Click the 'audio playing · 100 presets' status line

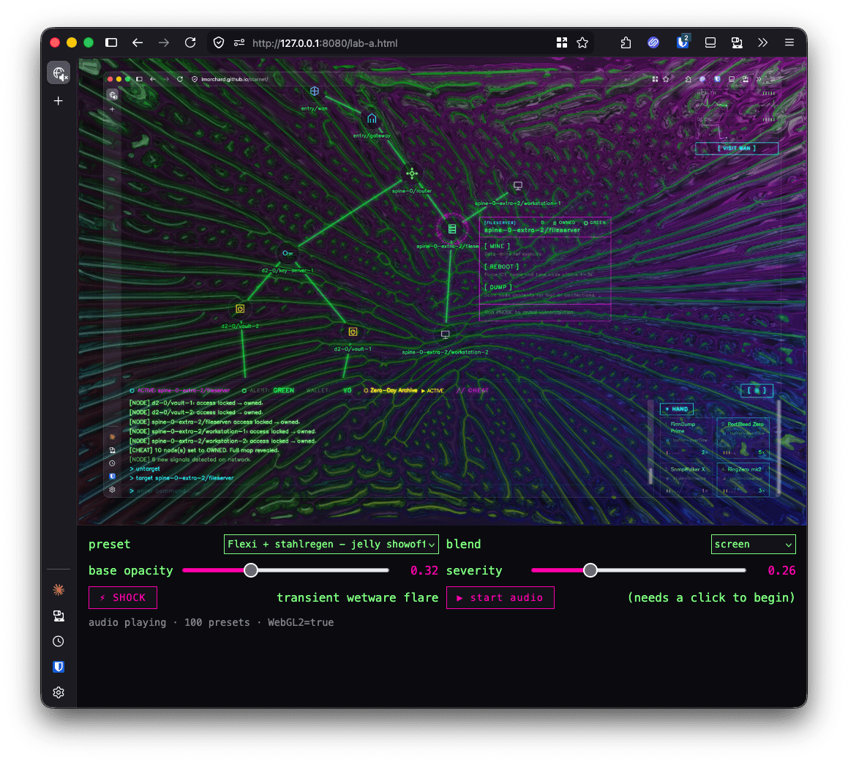(x=211, y=622)
